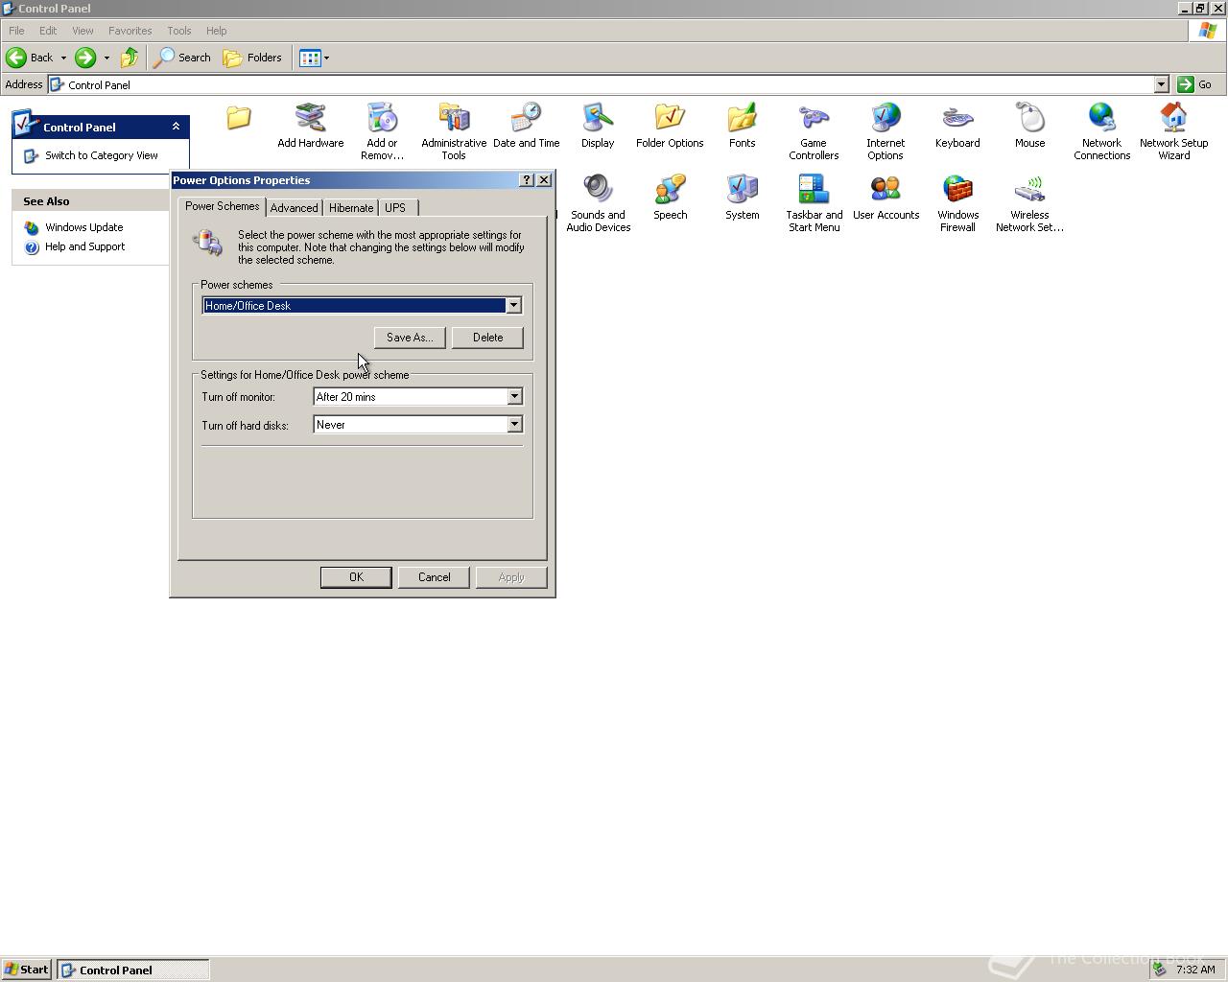The image size is (1228, 982).
Task: Open the Fonts folder icon
Action: (742, 126)
